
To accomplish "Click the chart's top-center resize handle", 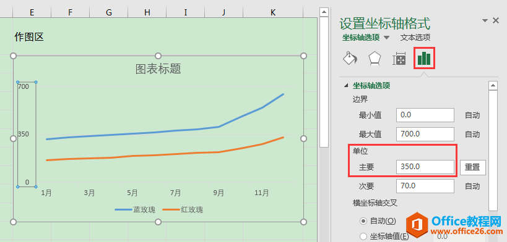I will click(158, 56).
